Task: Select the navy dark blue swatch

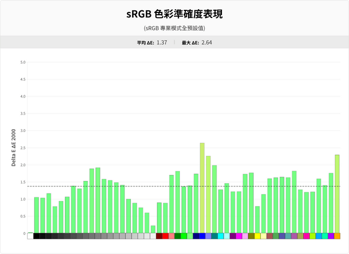Action: tap(196, 236)
